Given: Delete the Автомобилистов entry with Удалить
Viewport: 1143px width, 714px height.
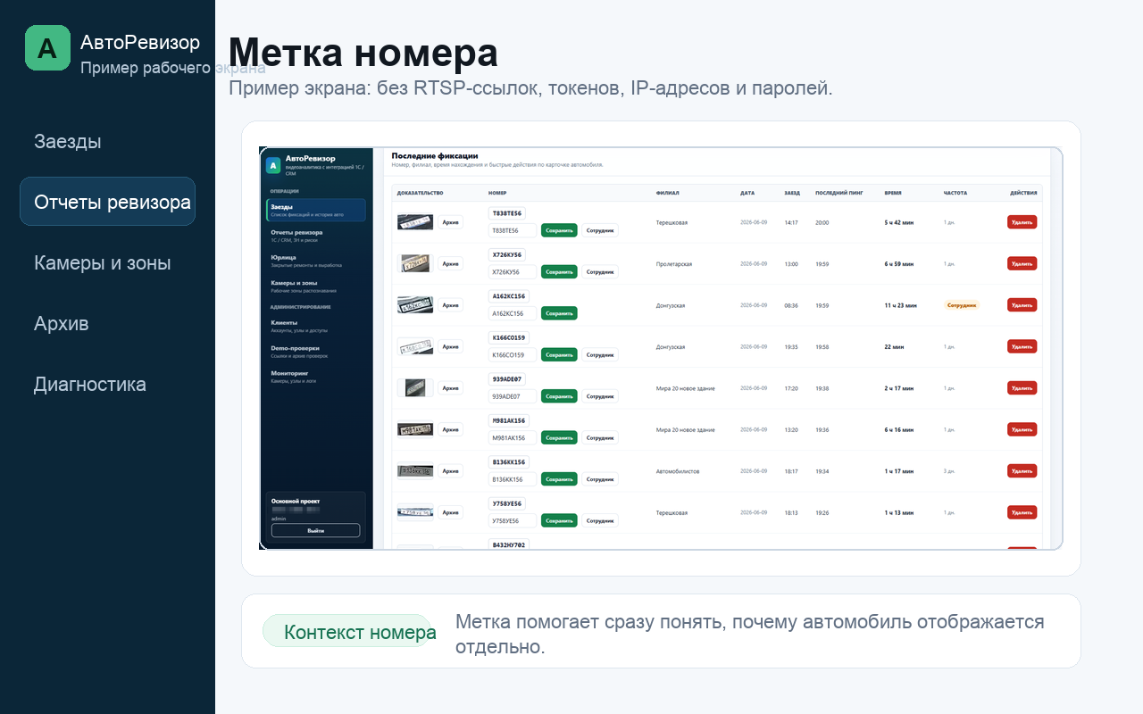Looking at the screenshot, I should click(1022, 471).
